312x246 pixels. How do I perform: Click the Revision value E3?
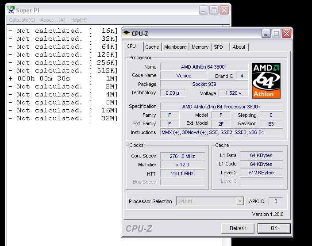click(271, 124)
